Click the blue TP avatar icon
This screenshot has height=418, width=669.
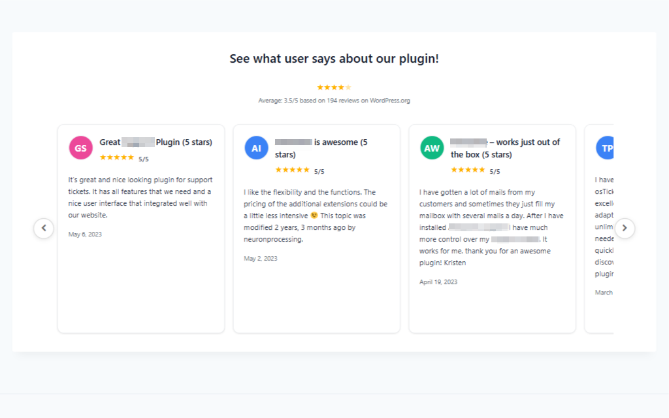click(x=606, y=148)
